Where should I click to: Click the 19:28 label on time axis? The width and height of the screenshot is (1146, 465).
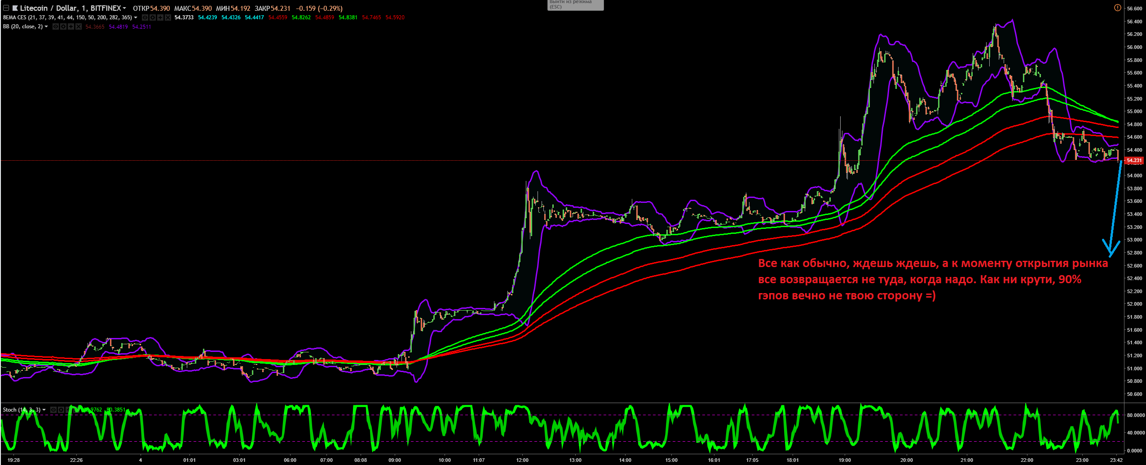[14, 460]
